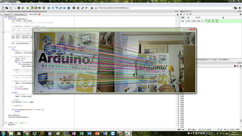The image size is (242, 136).
Task: Maximize the current pane
Action: click(x=74, y=8)
